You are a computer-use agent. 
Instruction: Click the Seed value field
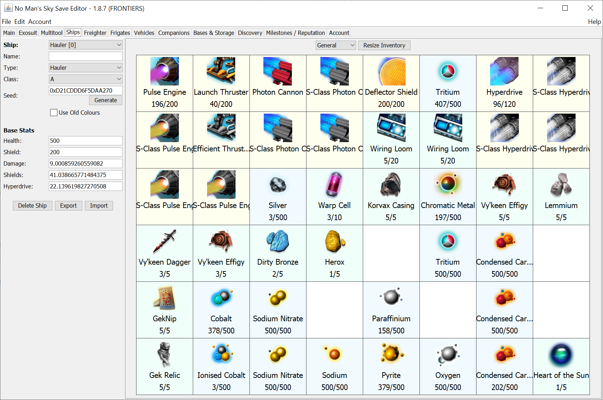86,90
